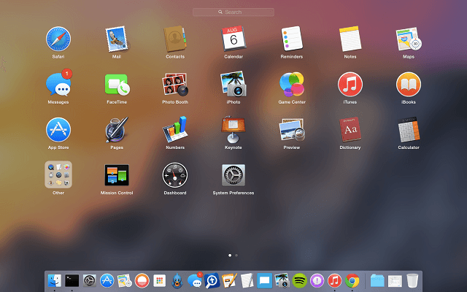Open the Calendar app
Image resolution: width=467 pixels, height=292 pixels.
[x=233, y=39]
